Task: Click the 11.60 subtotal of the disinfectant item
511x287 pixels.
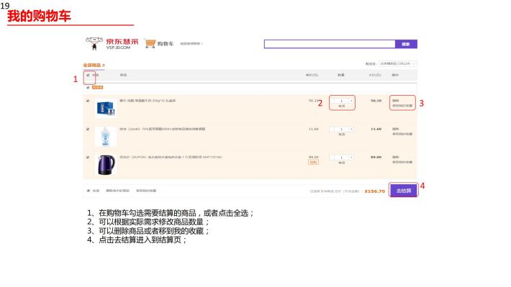Action: pyautogui.click(x=376, y=129)
